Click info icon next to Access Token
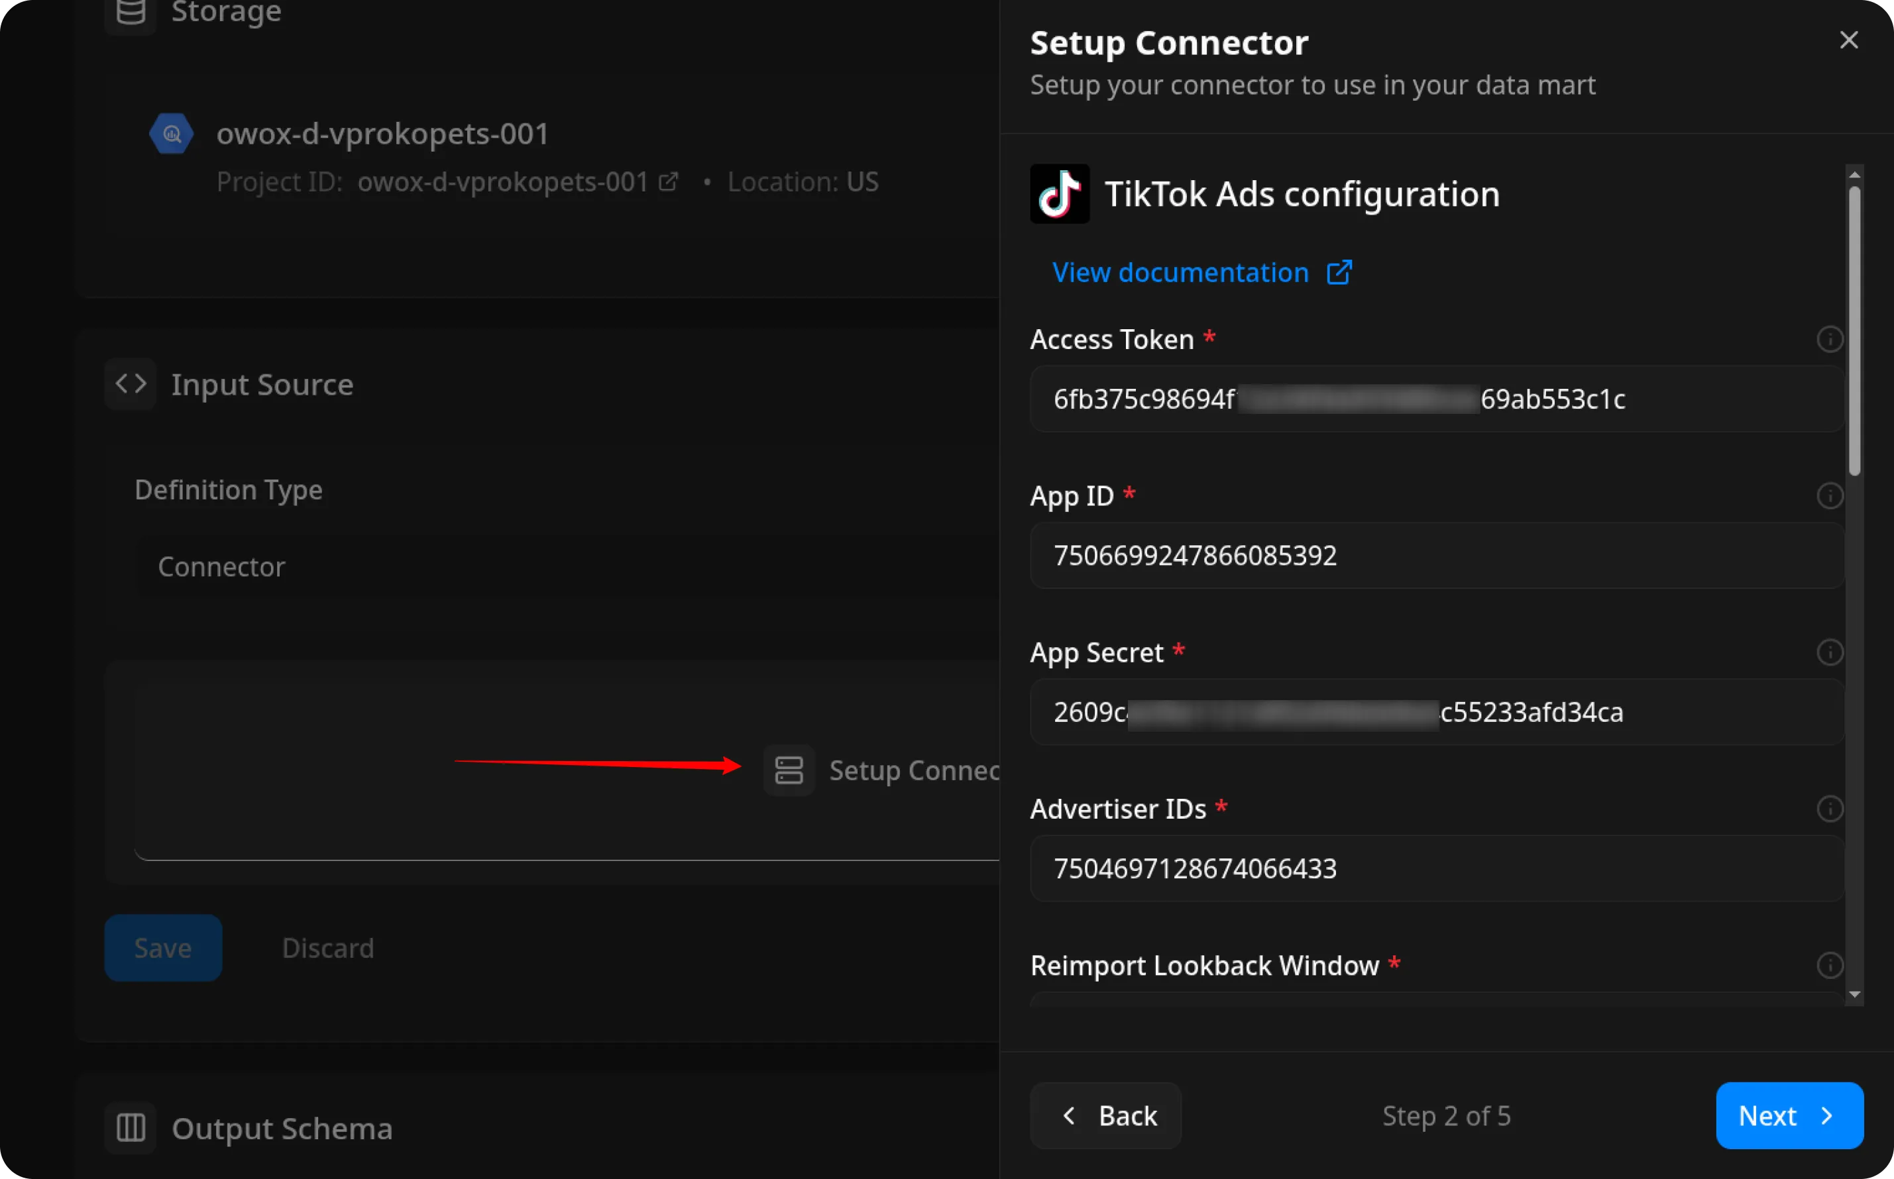Image resolution: width=1894 pixels, height=1179 pixels. tap(1829, 339)
